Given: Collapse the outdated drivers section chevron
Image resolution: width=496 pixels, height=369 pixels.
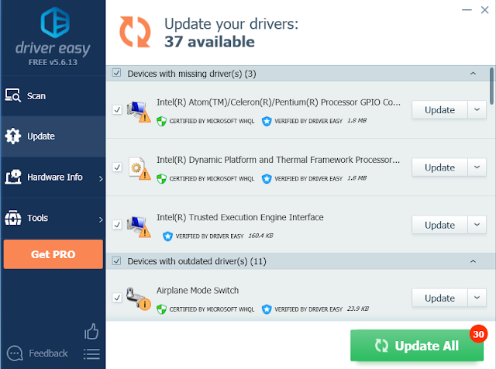Looking at the screenshot, I should [x=473, y=261].
